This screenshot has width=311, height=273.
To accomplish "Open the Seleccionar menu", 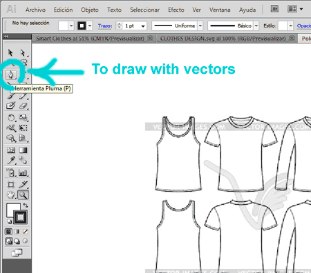I will coord(144,10).
